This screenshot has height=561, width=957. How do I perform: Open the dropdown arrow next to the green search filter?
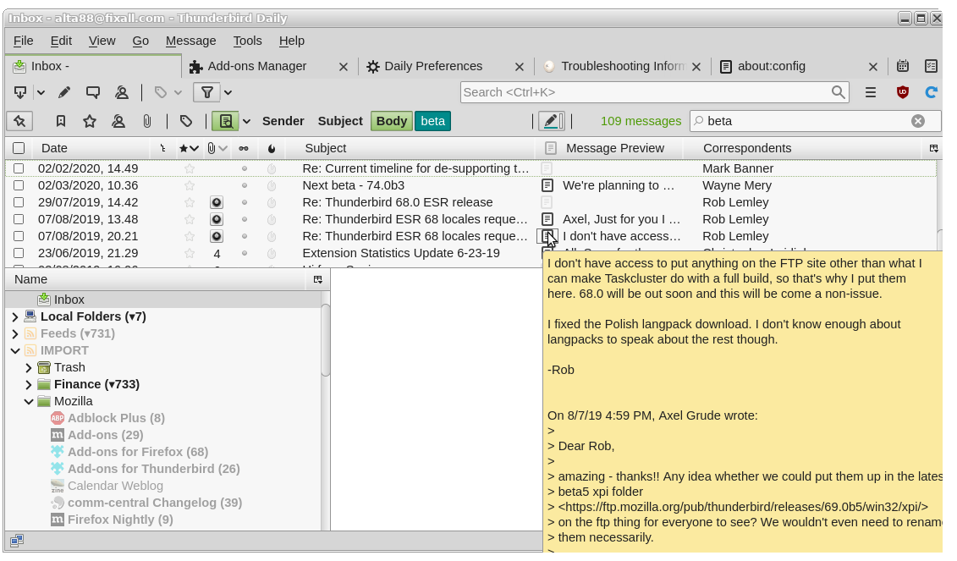click(246, 121)
